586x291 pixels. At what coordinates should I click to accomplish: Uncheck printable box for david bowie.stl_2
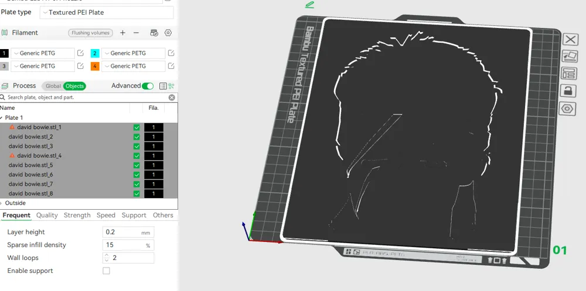click(x=137, y=137)
